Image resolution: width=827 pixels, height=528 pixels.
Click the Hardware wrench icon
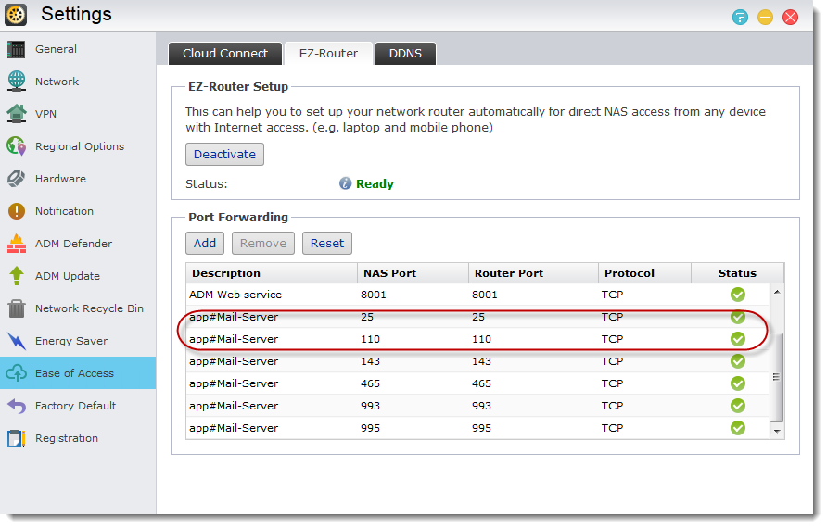click(x=17, y=179)
